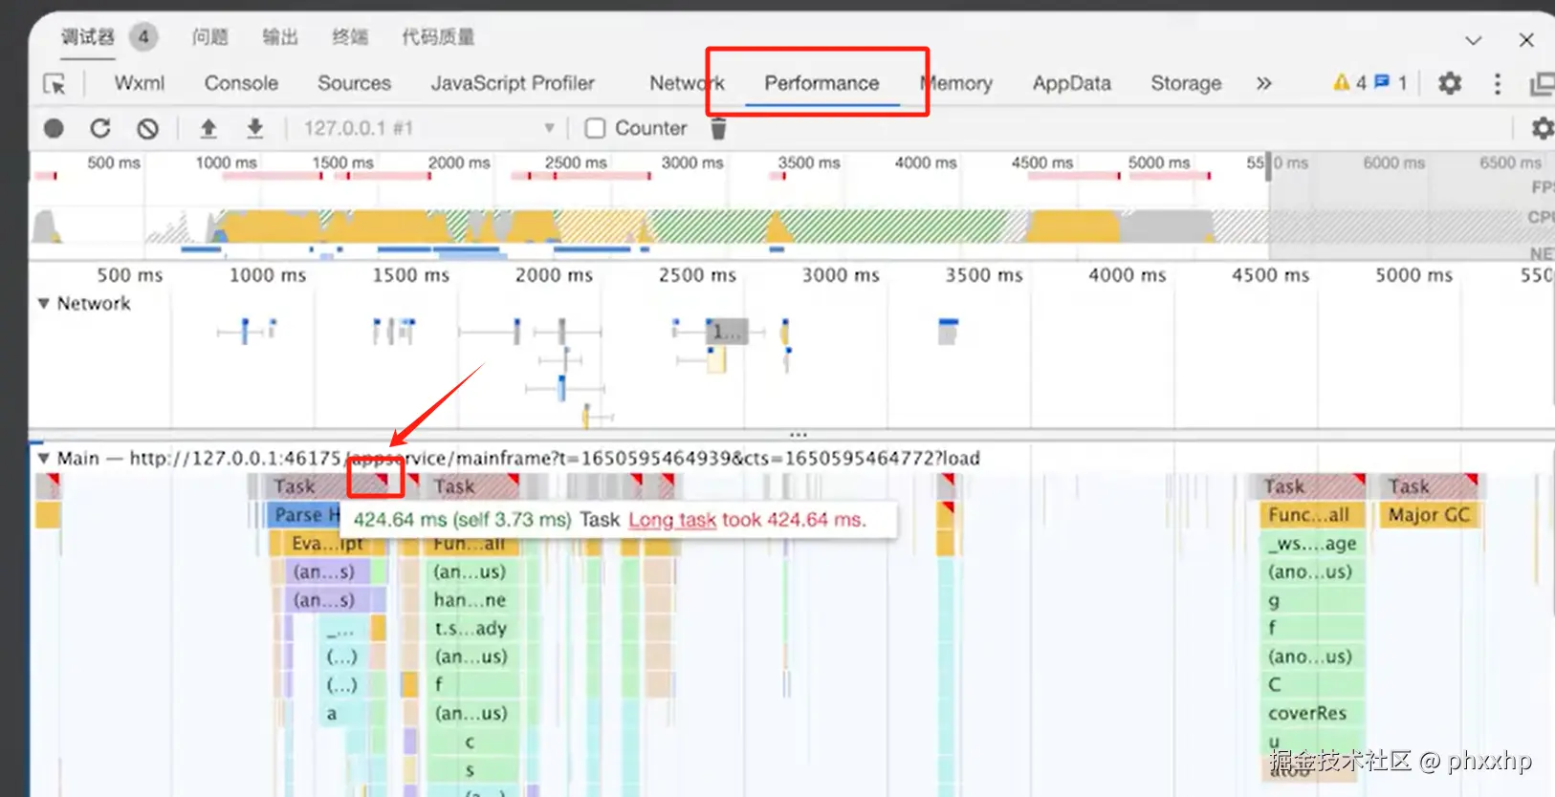Click the save profile download icon
The width and height of the screenshot is (1555, 797).
pos(254,128)
